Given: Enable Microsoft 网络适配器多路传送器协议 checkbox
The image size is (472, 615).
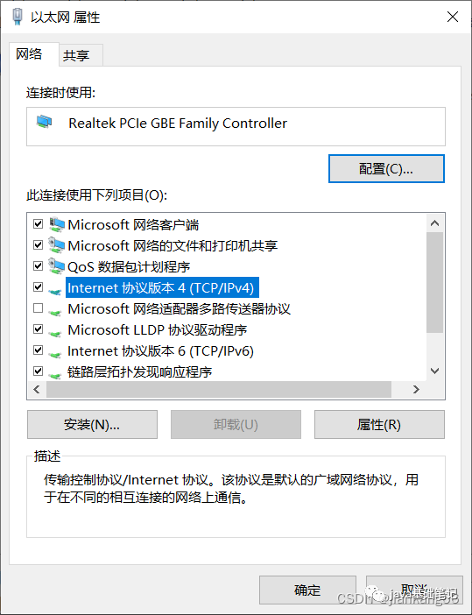Looking at the screenshot, I should pyautogui.click(x=38, y=308).
